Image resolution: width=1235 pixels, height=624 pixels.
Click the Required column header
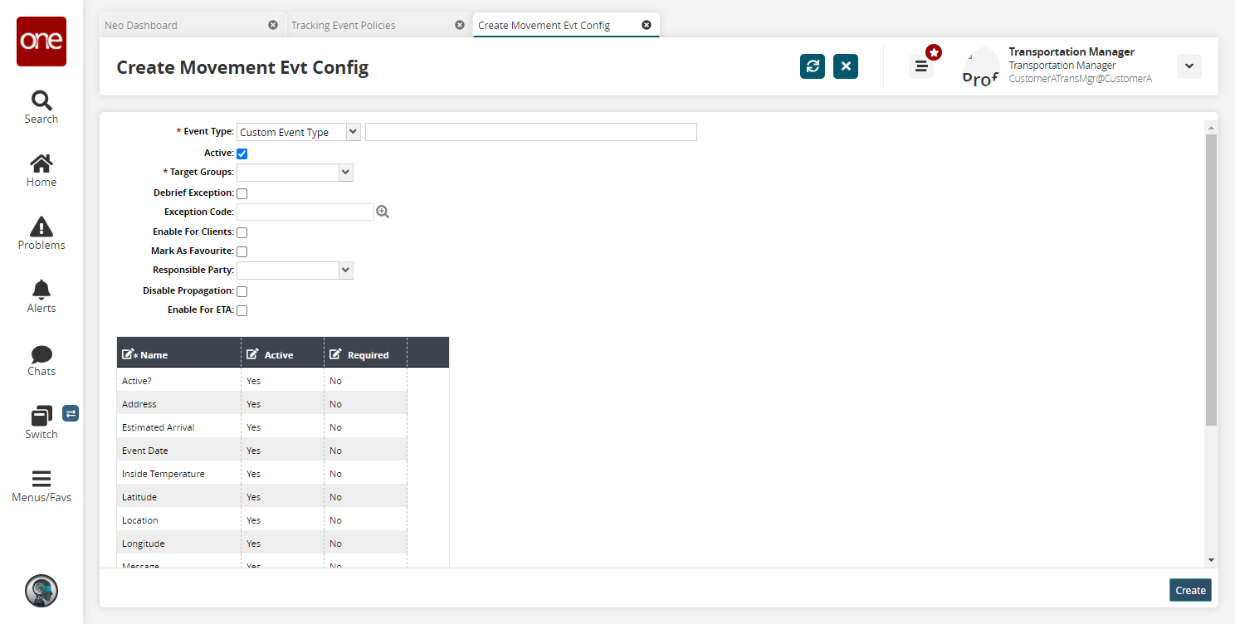(x=366, y=352)
